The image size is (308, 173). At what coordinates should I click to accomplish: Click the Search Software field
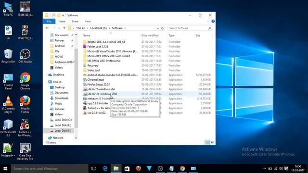[190, 28]
